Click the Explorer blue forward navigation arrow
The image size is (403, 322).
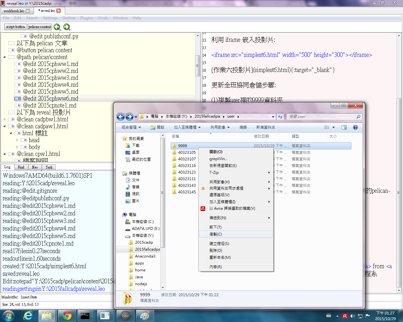tap(129, 117)
